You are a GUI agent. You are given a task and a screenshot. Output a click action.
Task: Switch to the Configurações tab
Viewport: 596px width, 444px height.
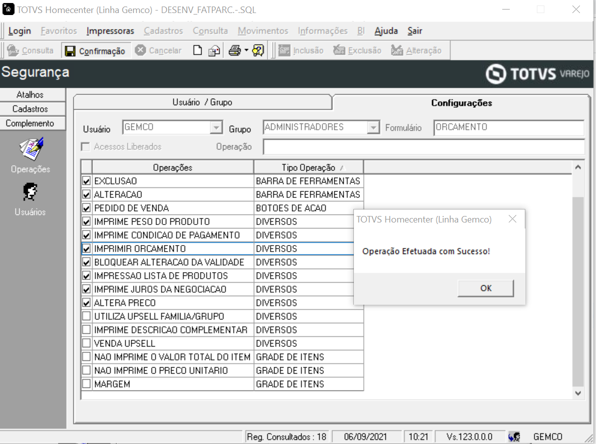tap(462, 103)
